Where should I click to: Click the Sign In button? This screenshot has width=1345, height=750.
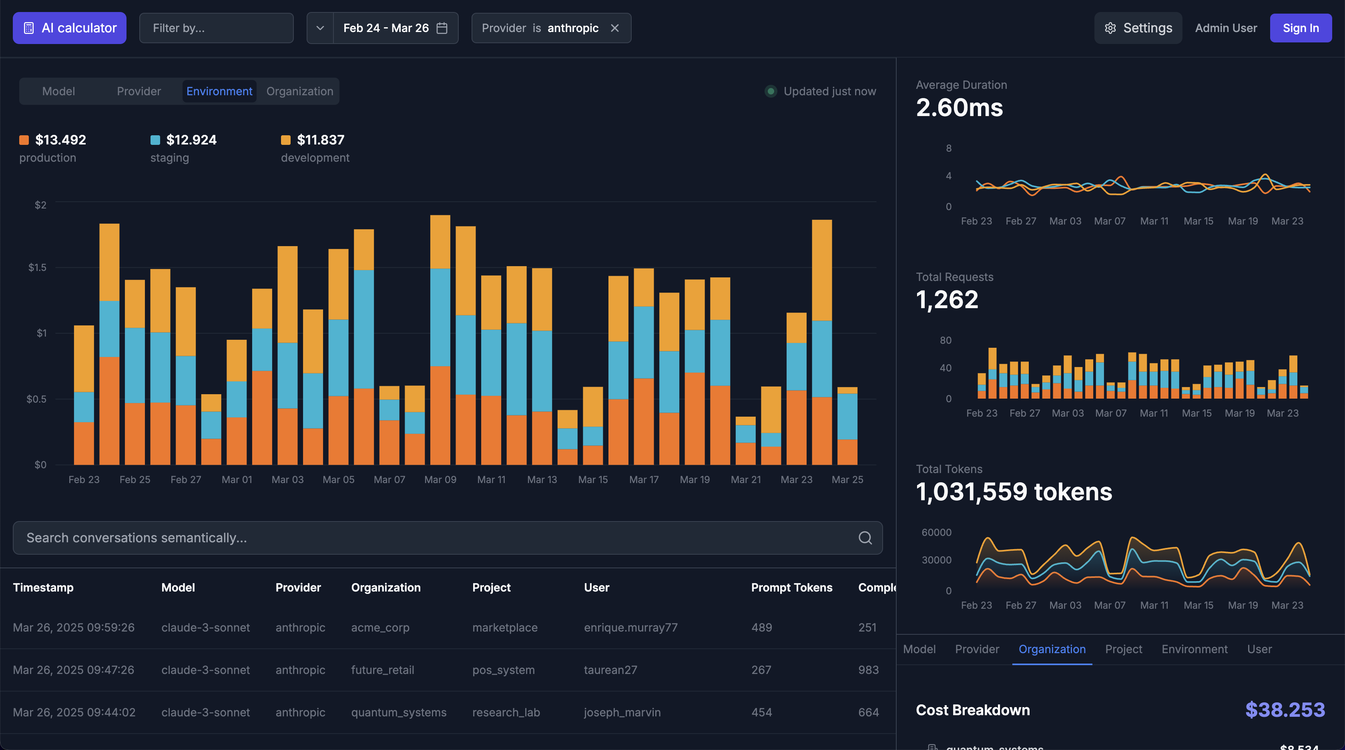[1300, 28]
